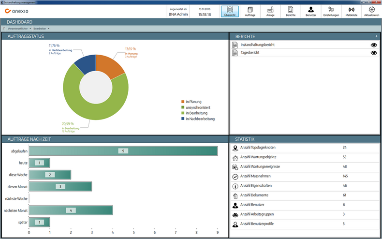
Task: Open the Aufträge section in toolbar
Action: pos(250,11)
